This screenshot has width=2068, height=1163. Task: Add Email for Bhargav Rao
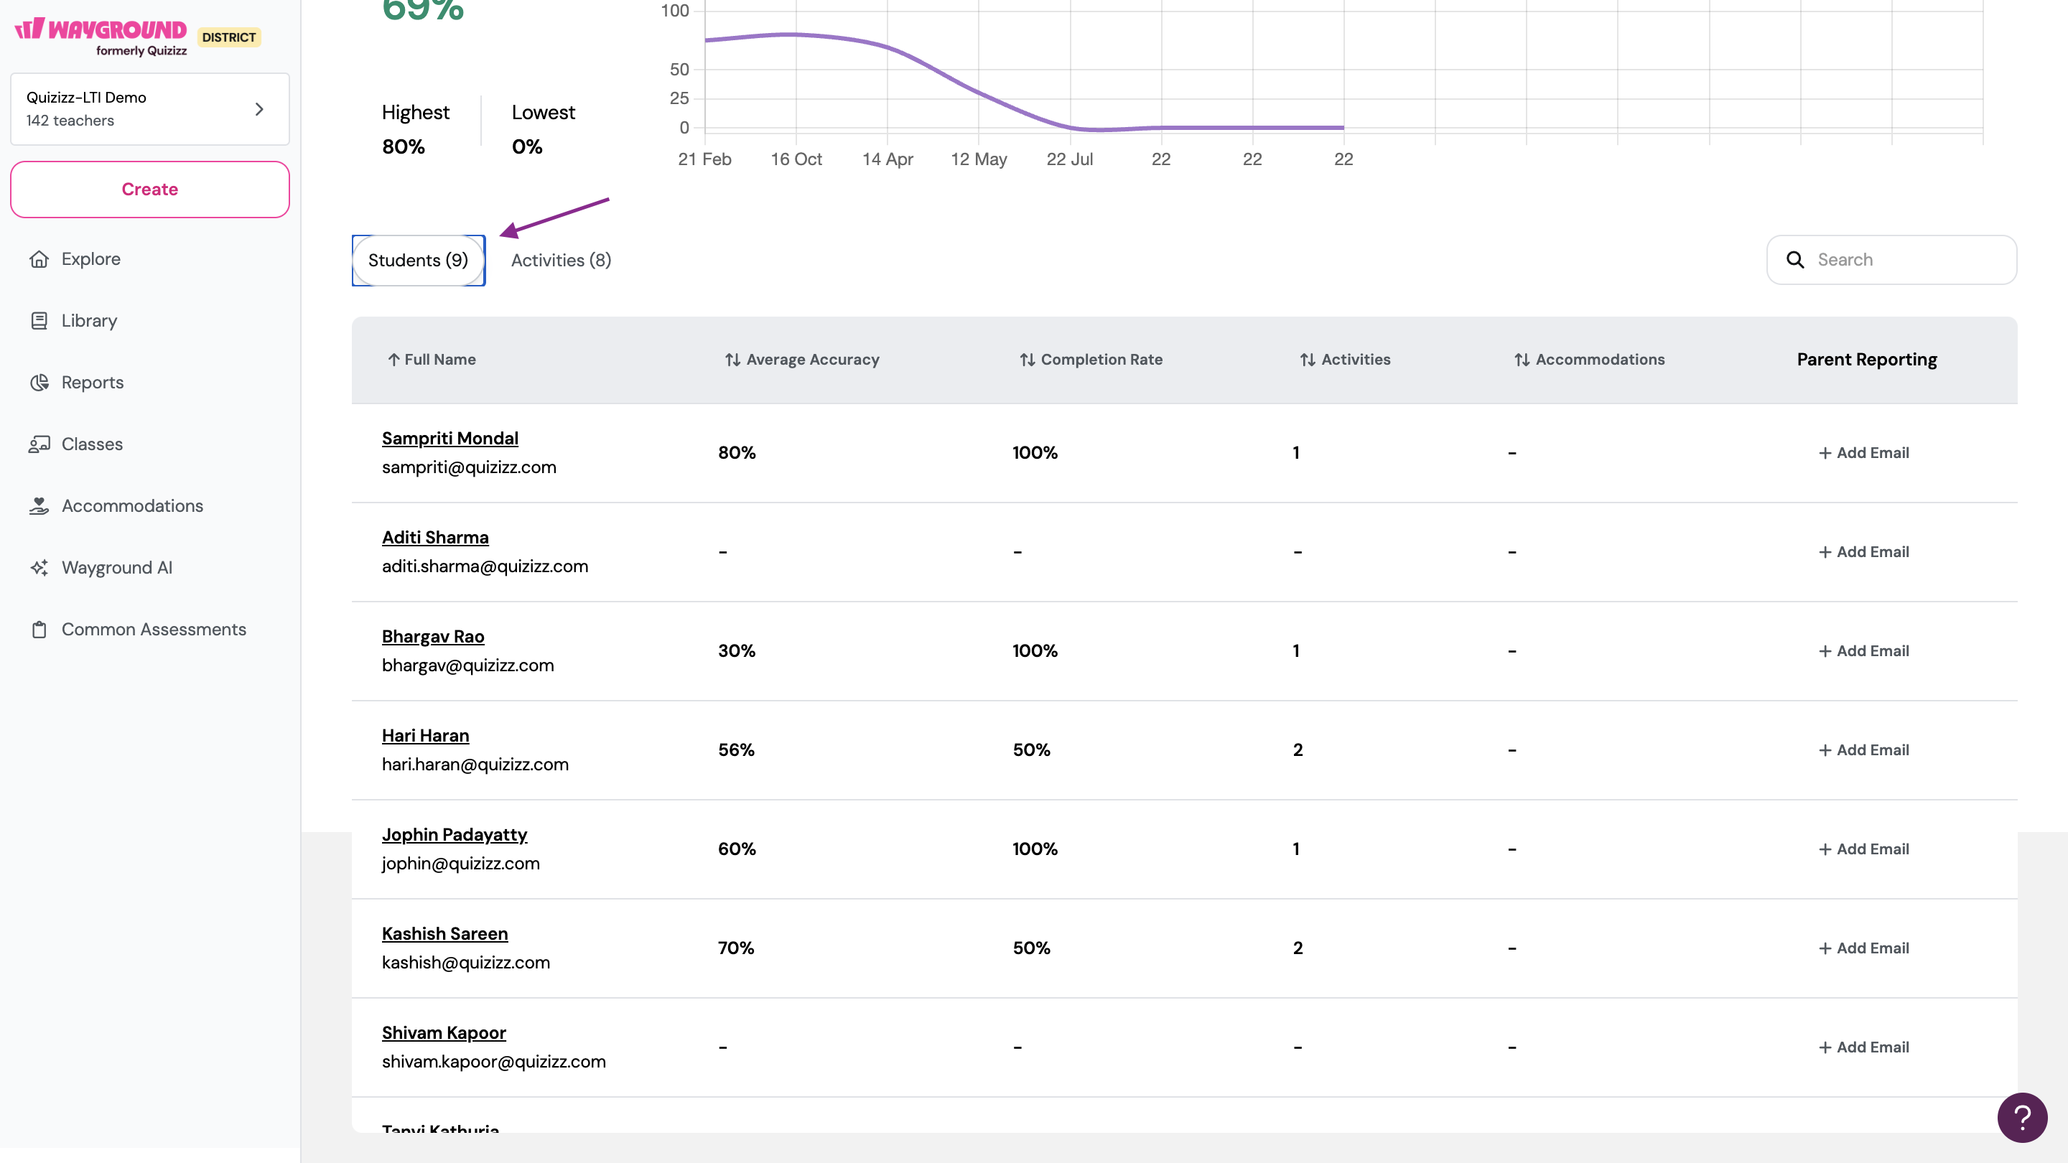(1863, 651)
